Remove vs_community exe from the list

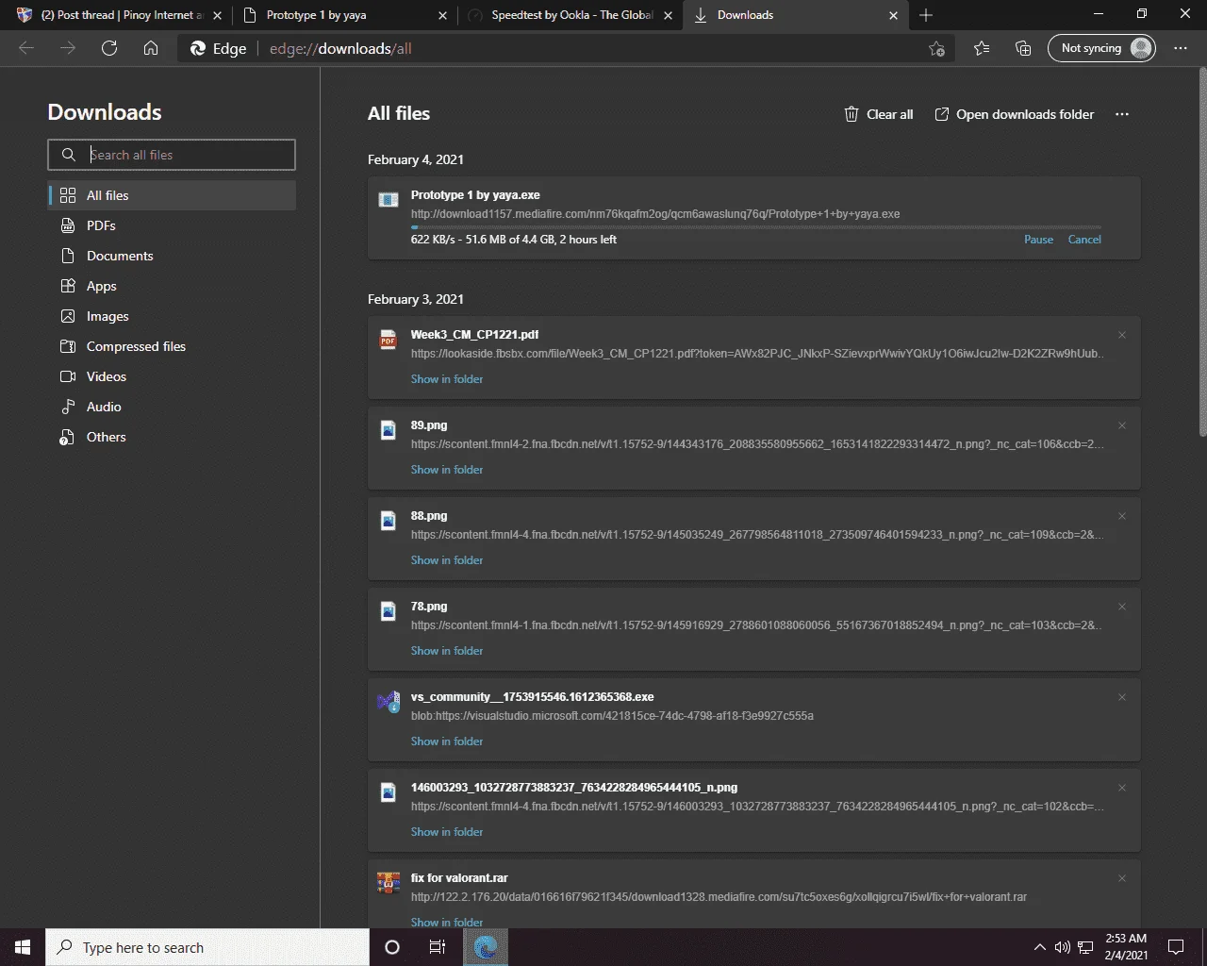click(x=1122, y=697)
